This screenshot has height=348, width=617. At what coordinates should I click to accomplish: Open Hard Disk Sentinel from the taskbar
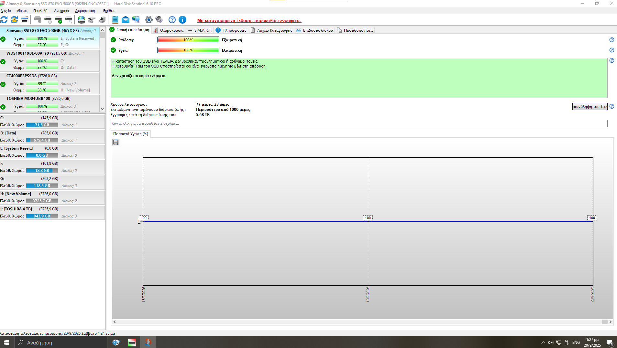(132, 343)
